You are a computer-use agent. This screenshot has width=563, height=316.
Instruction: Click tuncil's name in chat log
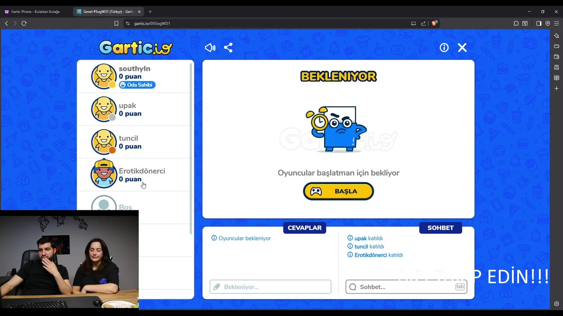tap(361, 247)
